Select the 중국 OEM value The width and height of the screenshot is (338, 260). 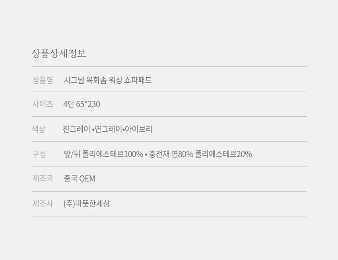pyautogui.click(x=80, y=178)
